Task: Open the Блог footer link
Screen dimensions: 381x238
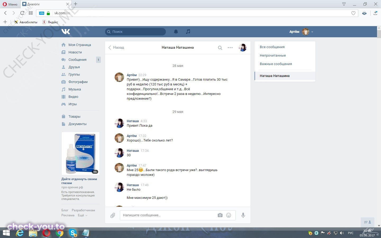Action: [65, 210]
